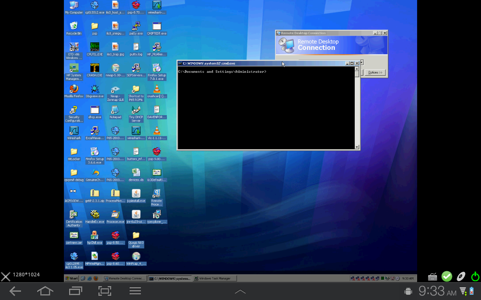Viewport: 481px width, 300px height.
Task: Tap the Android recent apps button
Action: (x=75, y=291)
